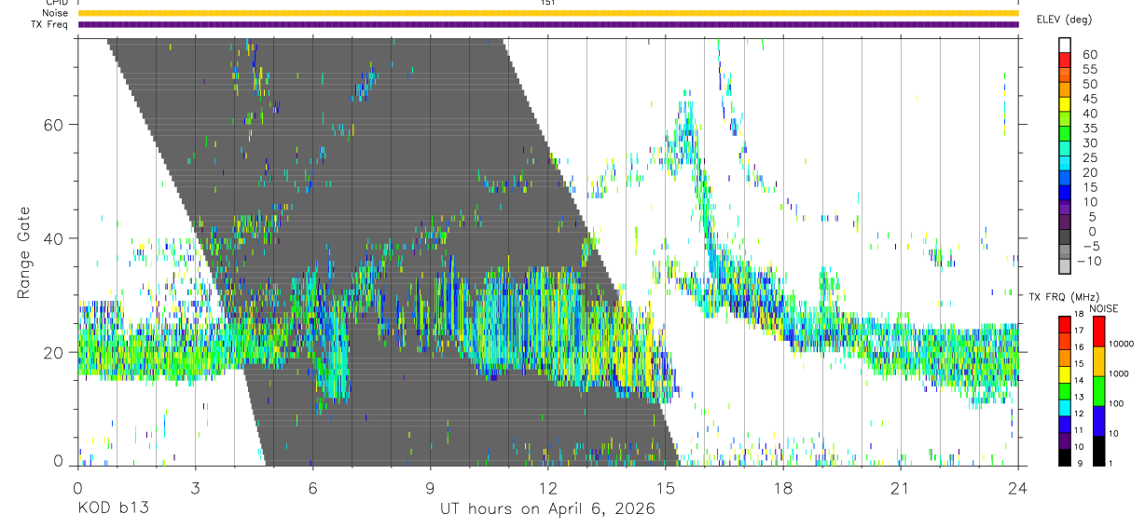Click the 24 tick on UT hours axis
This screenshot has height=528, width=1145.
click(x=1018, y=488)
